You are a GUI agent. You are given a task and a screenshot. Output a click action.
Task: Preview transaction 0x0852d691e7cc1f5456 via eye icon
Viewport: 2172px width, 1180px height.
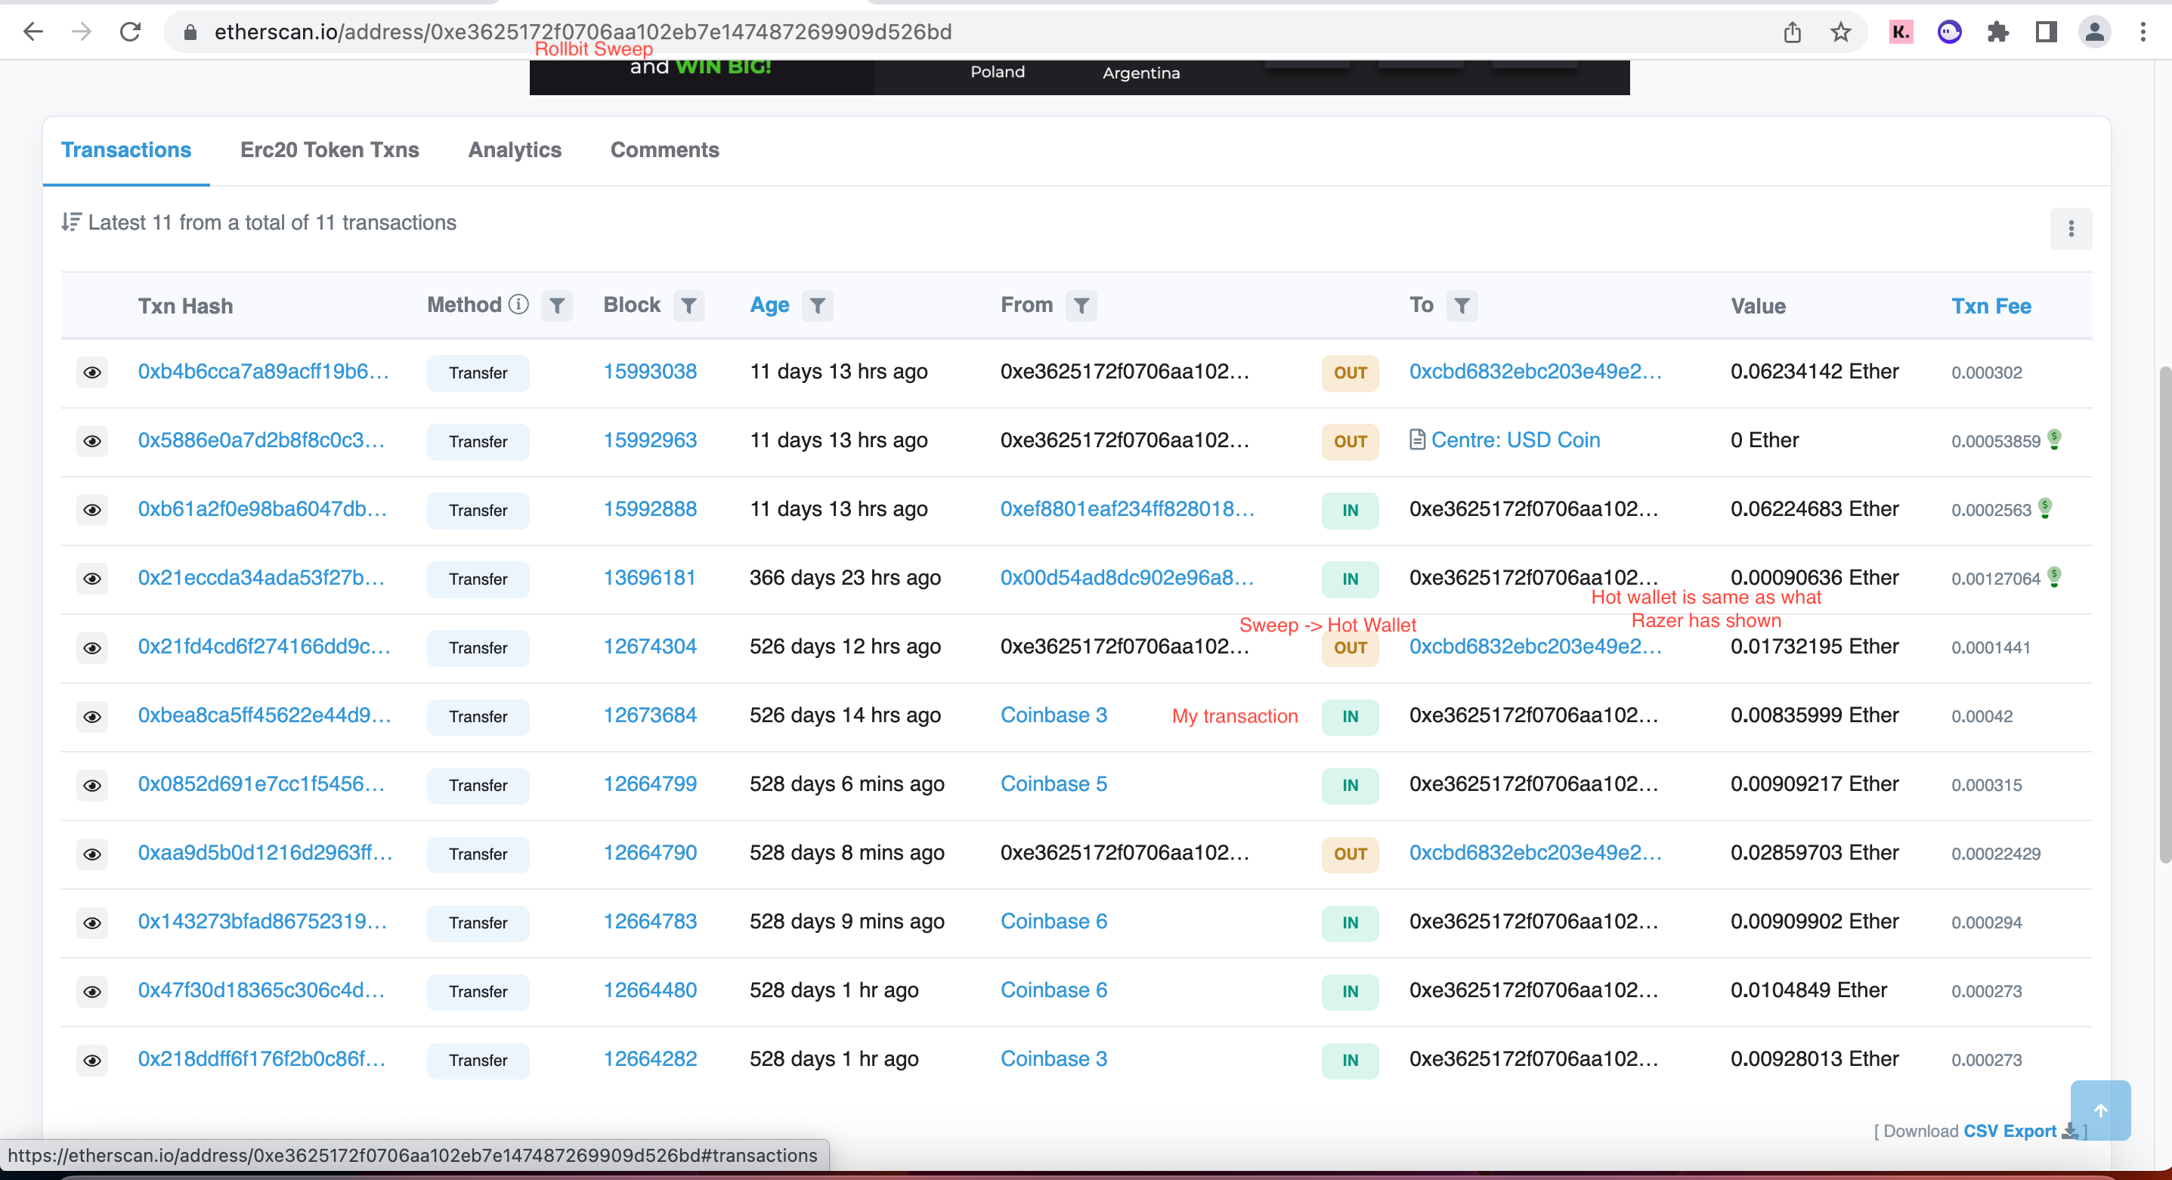pos(92,785)
